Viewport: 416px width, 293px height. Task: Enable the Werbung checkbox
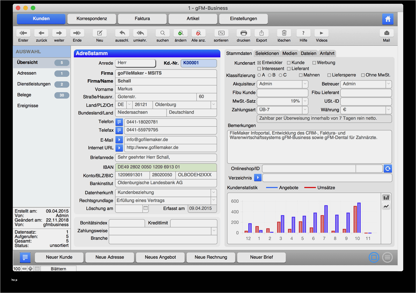pyautogui.click(x=314, y=63)
